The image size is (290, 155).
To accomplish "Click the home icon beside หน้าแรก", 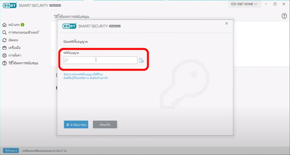I will pos(4,25).
